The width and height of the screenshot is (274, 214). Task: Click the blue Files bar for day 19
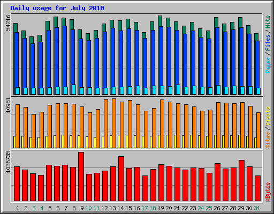(161, 56)
